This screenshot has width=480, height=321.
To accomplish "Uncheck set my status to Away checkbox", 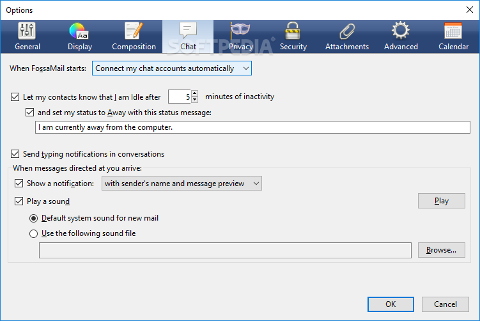I will 29,113.
